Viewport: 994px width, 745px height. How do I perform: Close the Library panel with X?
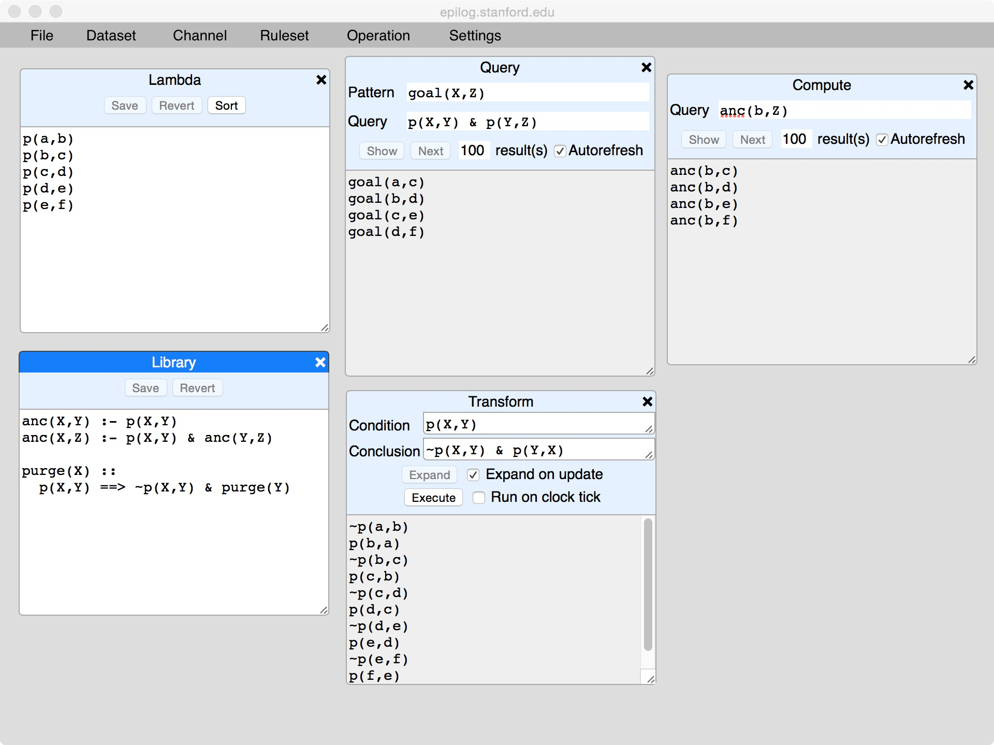pos(320,362)
